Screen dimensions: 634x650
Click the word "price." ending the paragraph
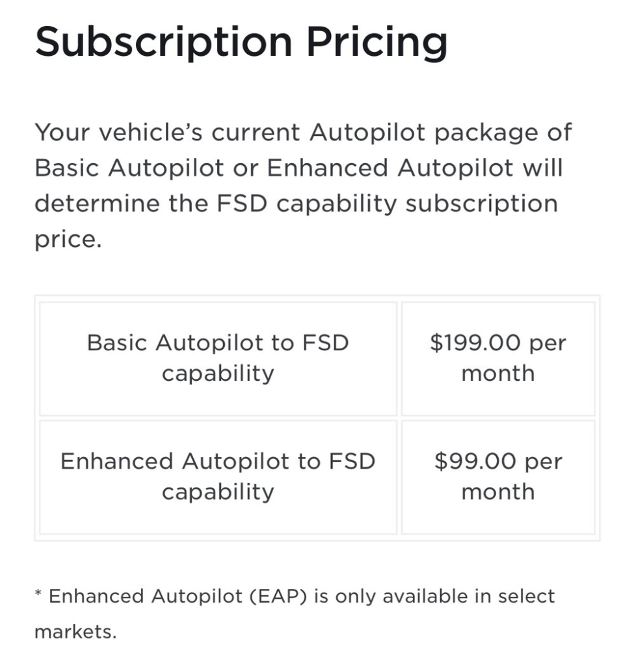coord(68,240)
